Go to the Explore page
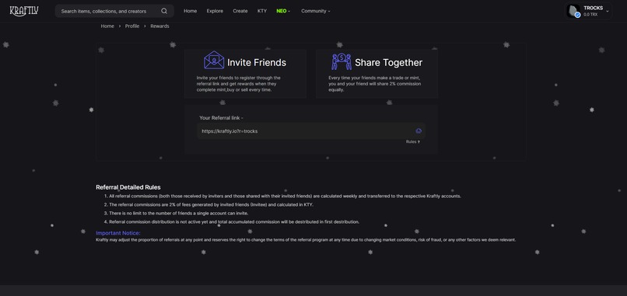Screen dimensions: 627x296 215,11
